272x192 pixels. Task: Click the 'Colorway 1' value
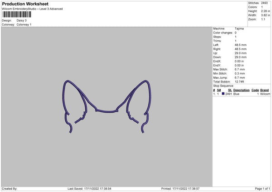(x=24, y=24)
